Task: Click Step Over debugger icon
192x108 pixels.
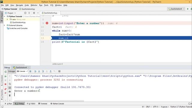Action: [35, 71]
